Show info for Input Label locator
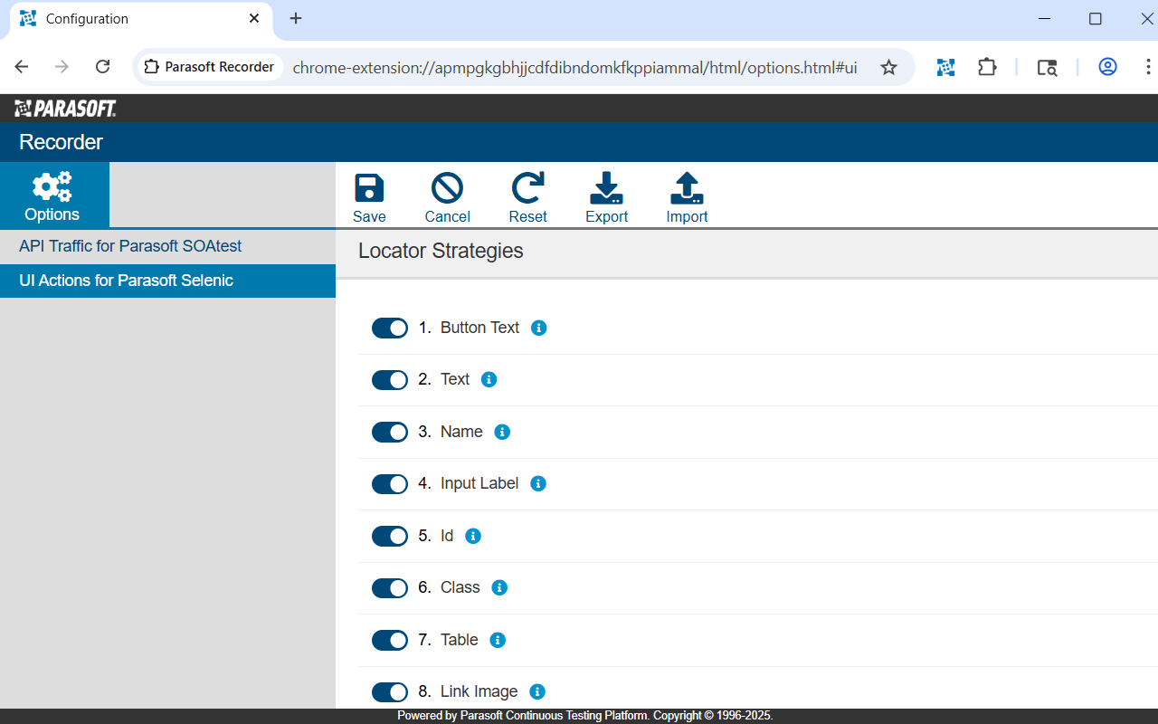 coord(538,483)
